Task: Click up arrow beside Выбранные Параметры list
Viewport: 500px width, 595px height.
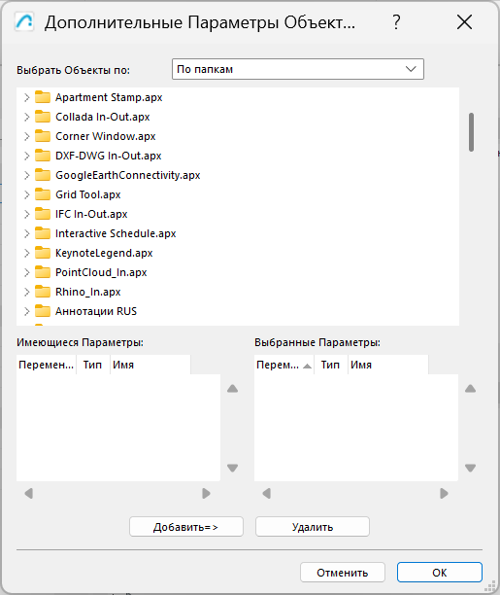Action: 470,388
